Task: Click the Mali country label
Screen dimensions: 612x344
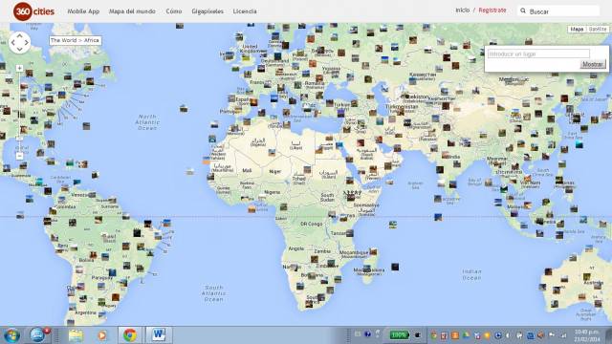Action: pos(247,170)
